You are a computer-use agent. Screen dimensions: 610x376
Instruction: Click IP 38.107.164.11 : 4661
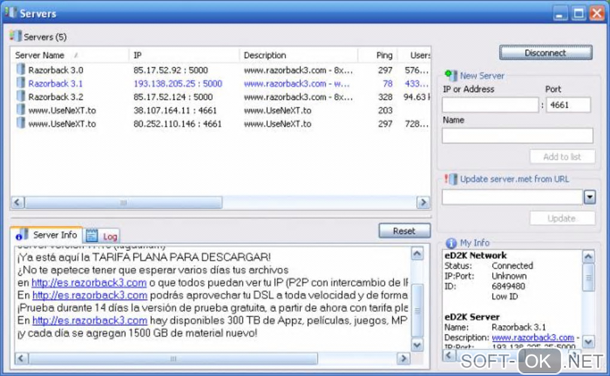[175, 111]
